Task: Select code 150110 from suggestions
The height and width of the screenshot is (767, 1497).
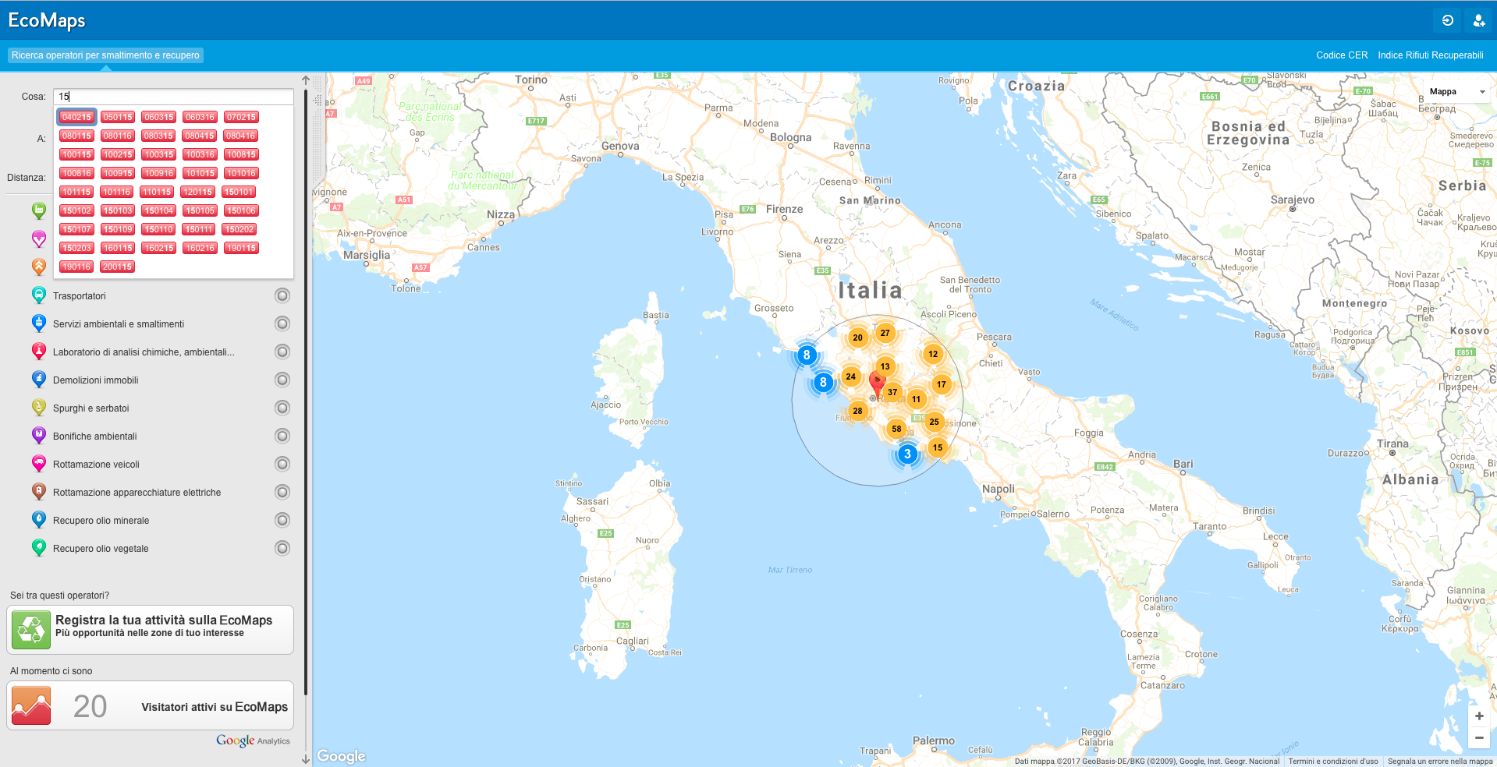Action: pos(158,229)
